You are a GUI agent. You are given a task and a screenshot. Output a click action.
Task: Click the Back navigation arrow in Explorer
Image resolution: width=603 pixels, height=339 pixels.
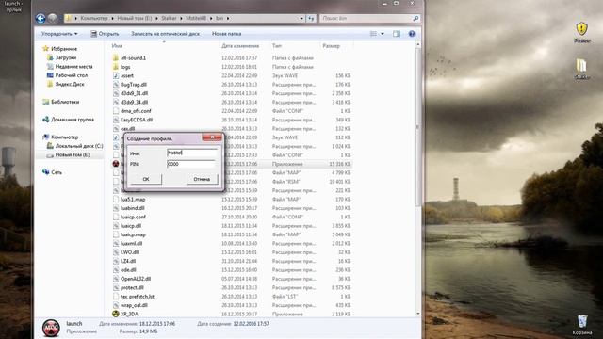coord(41,18)
